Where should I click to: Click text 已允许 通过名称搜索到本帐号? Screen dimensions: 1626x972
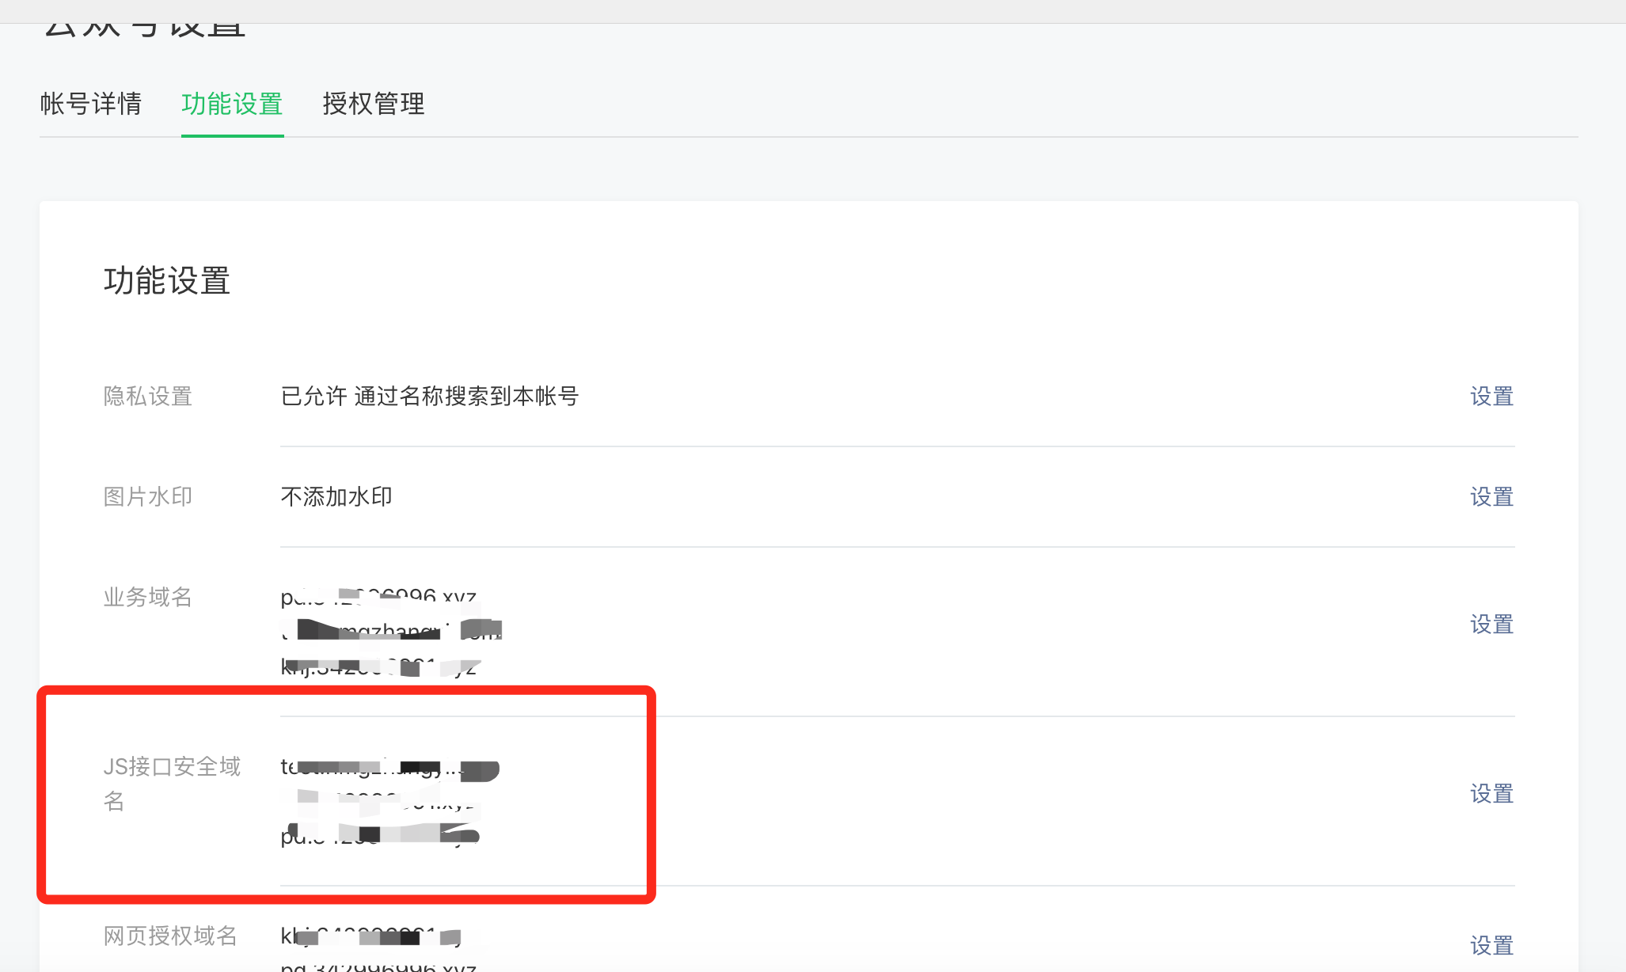430,396
